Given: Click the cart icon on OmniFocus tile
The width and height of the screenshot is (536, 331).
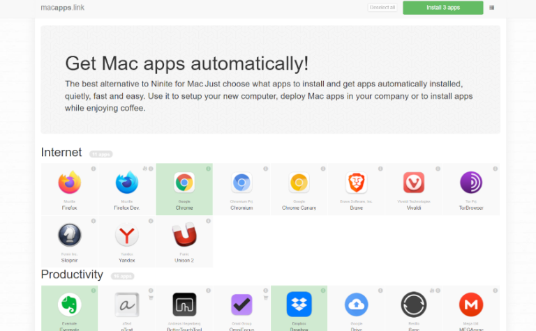Looking at the screenshot, I should coord(266,298).
